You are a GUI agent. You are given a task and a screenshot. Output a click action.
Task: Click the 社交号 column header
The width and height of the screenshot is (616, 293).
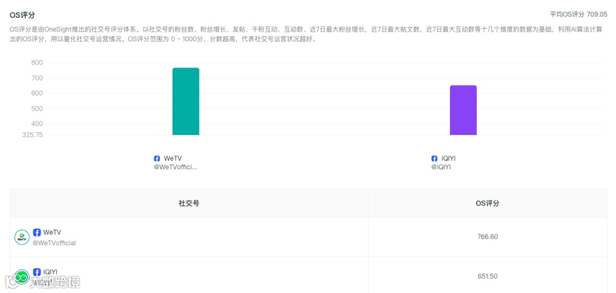(x=189, y=204)
